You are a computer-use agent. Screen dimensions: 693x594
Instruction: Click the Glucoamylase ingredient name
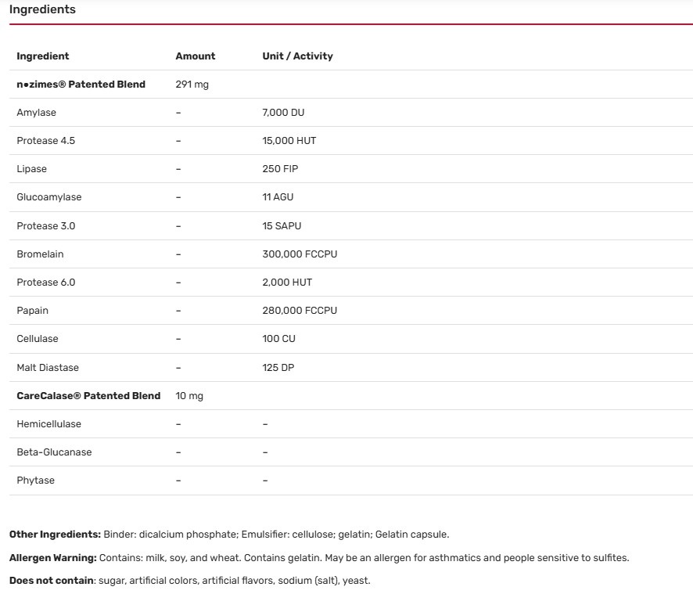pyautogui.click(x=48, y=197)
